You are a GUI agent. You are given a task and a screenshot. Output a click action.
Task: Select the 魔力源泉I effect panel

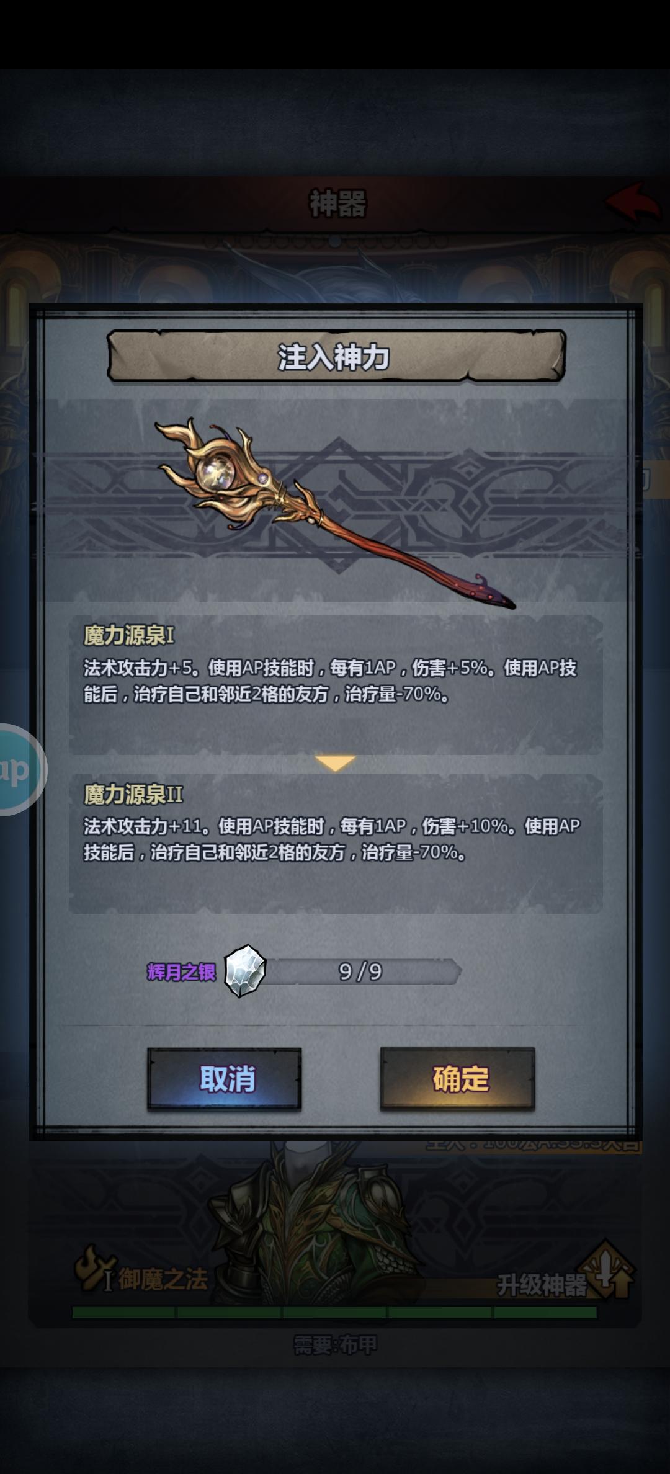tap(335, 685)
